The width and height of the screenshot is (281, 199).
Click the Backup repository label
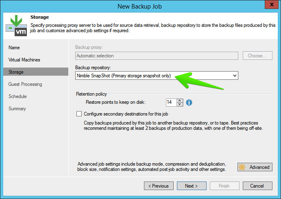point(93,68)
